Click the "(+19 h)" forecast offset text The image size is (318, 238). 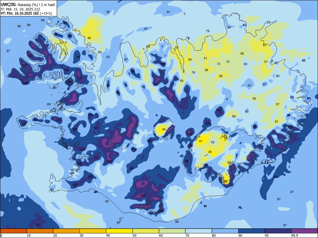[x=46, y=14]
